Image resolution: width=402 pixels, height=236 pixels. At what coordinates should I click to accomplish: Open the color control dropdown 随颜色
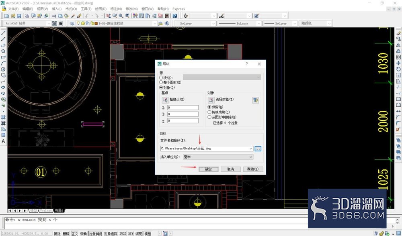pyautogui.click(x=316, y=23)
